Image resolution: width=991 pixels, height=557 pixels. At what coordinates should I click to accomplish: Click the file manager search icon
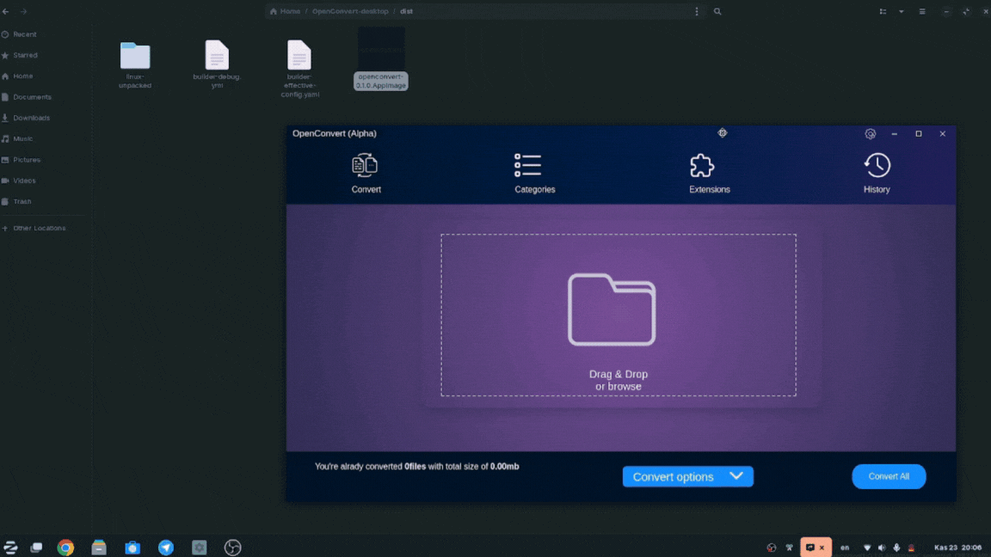click(x=717, y=11)
